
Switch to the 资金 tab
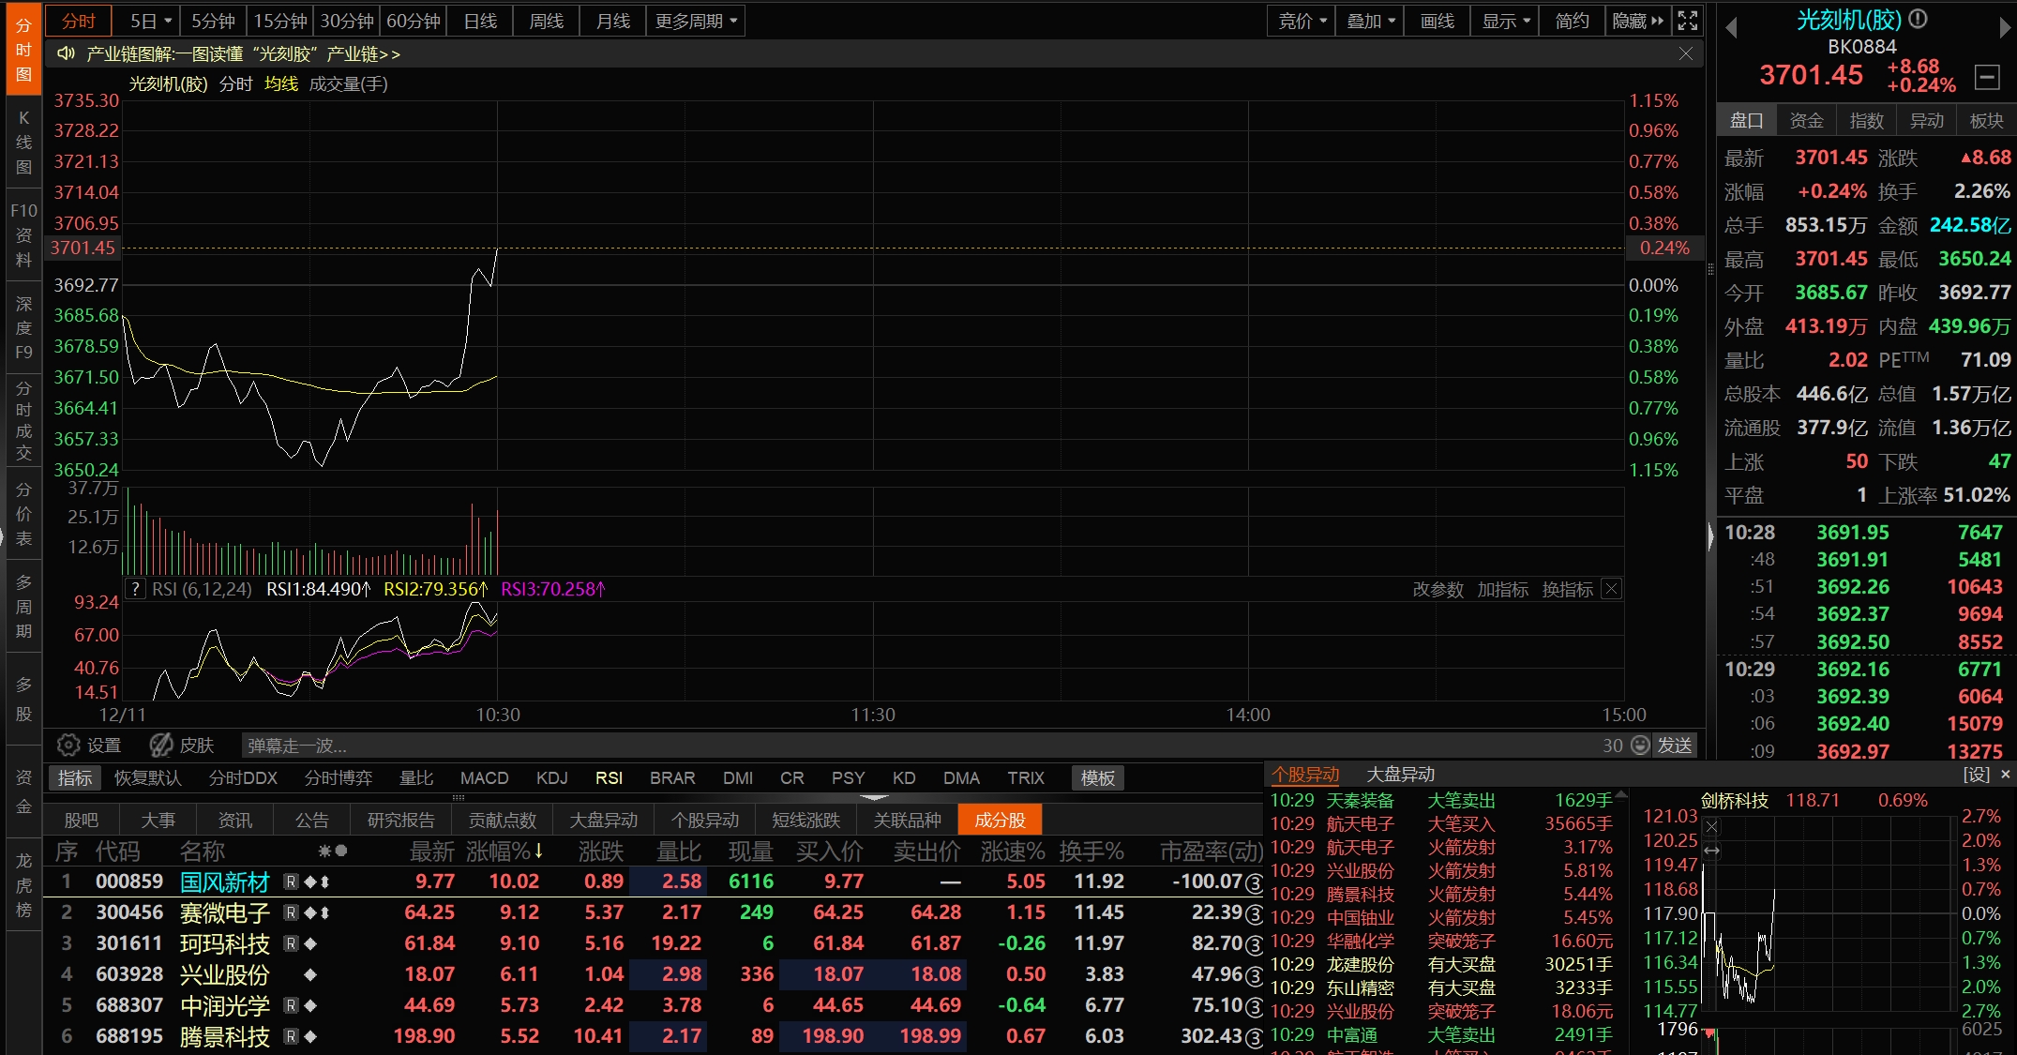point(1806,121)
